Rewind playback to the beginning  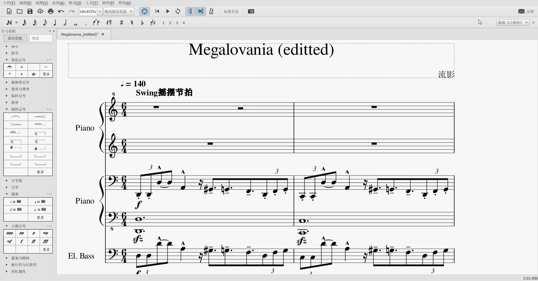click(157, 11)
